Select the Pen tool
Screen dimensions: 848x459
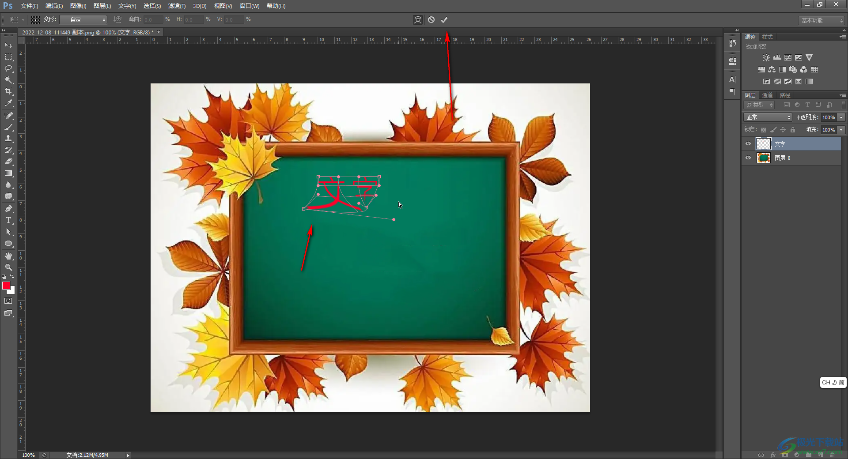pos(8,209)
